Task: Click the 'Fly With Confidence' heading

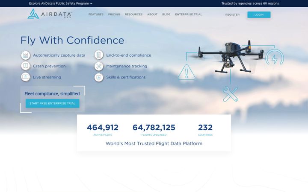Action: (72, 41)
